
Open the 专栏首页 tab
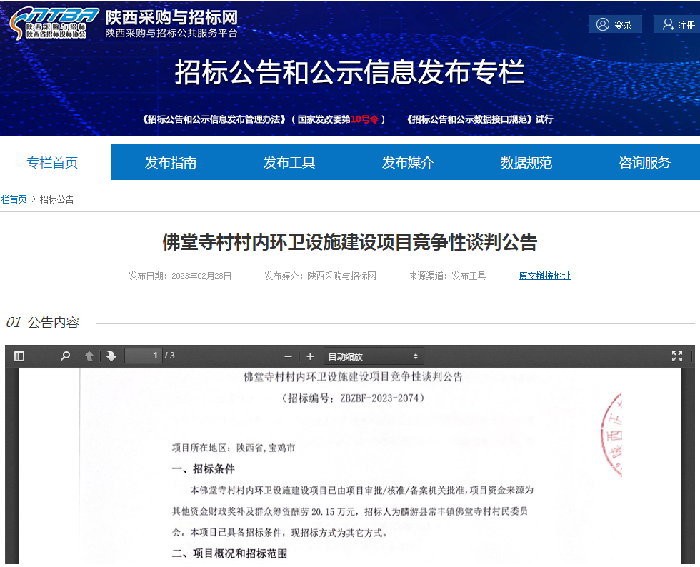point(52,163)
